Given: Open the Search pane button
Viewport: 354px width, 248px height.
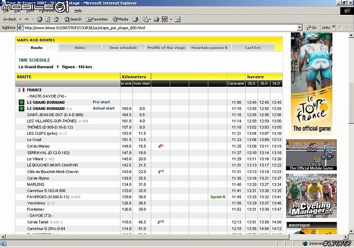Looking at the screenshot, I should 72,19.
